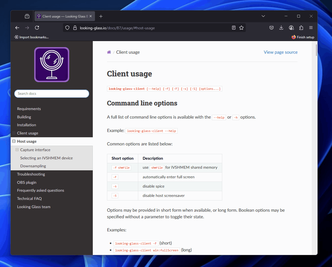Click the Looking Glass mirror logo
The height and width of the screenshot is (267, 332).
pos(52,65)
